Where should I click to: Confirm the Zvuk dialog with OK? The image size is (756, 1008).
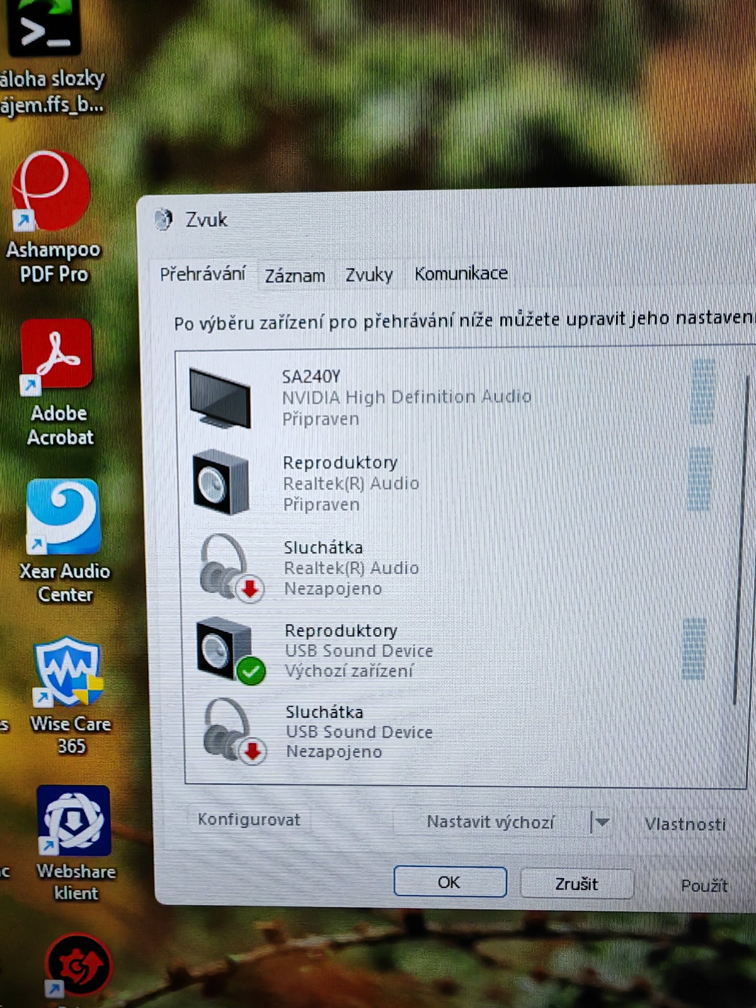(x=450, y=882)
